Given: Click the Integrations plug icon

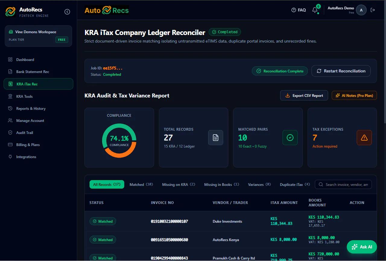Looking at the screenshot, I should (x=10, y=157).
